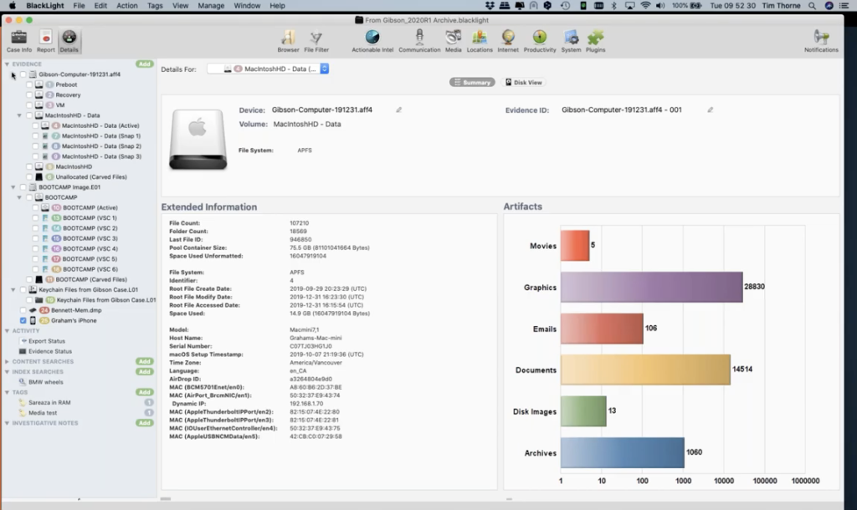The height and width of the screenshot is (510, 857).
Task: Click Add button for INDEX SEARCHES
Action: click(144, 372)
